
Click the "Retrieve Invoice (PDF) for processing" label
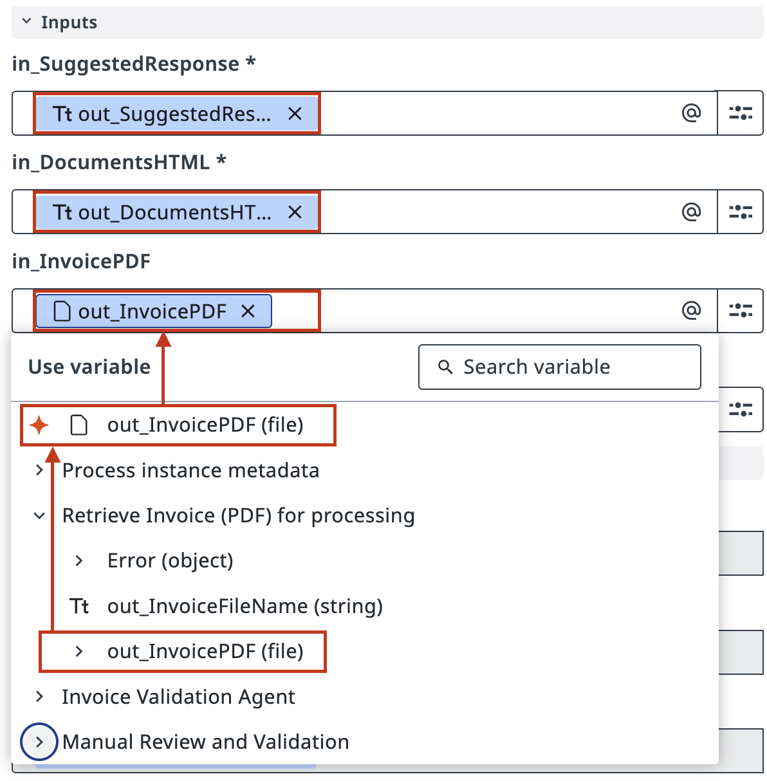point(238,515)
